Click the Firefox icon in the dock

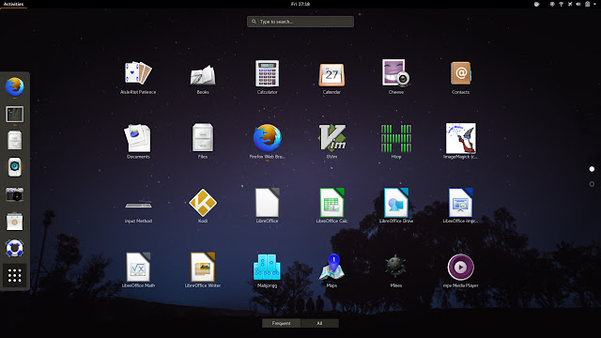pyautogui.click(x=15, y=86)
